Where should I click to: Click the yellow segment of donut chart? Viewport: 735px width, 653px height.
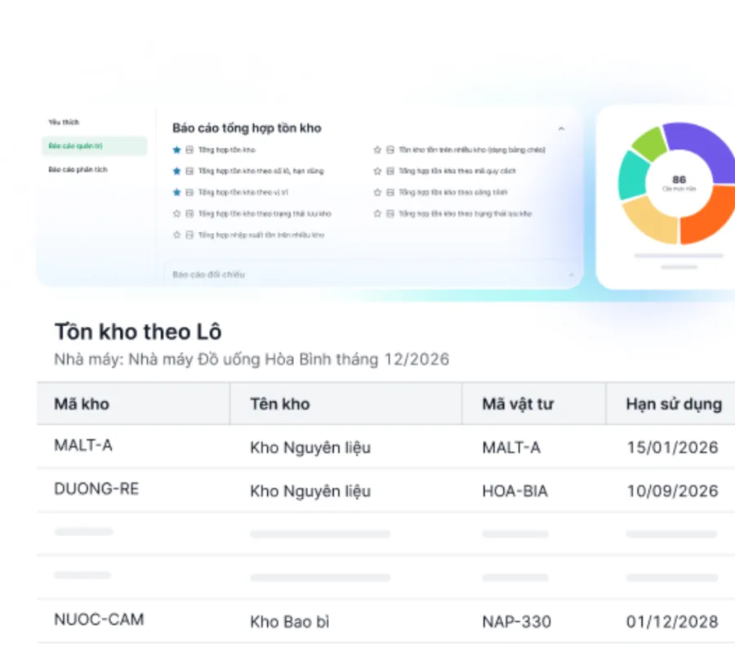coord(652,221)
